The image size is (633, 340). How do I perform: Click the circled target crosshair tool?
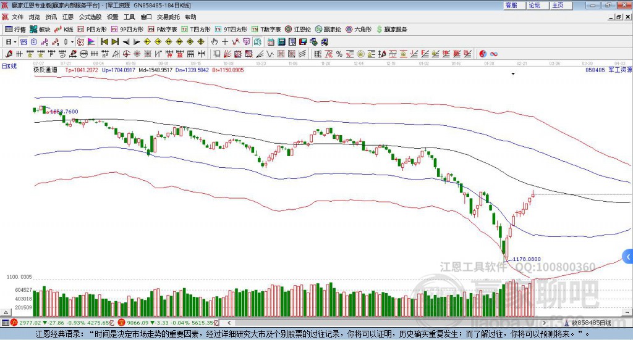tap(126, 54)
